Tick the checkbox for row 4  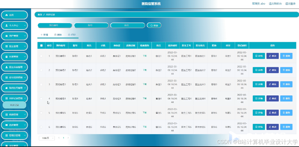pyautogui.click(x=41, y=99)
